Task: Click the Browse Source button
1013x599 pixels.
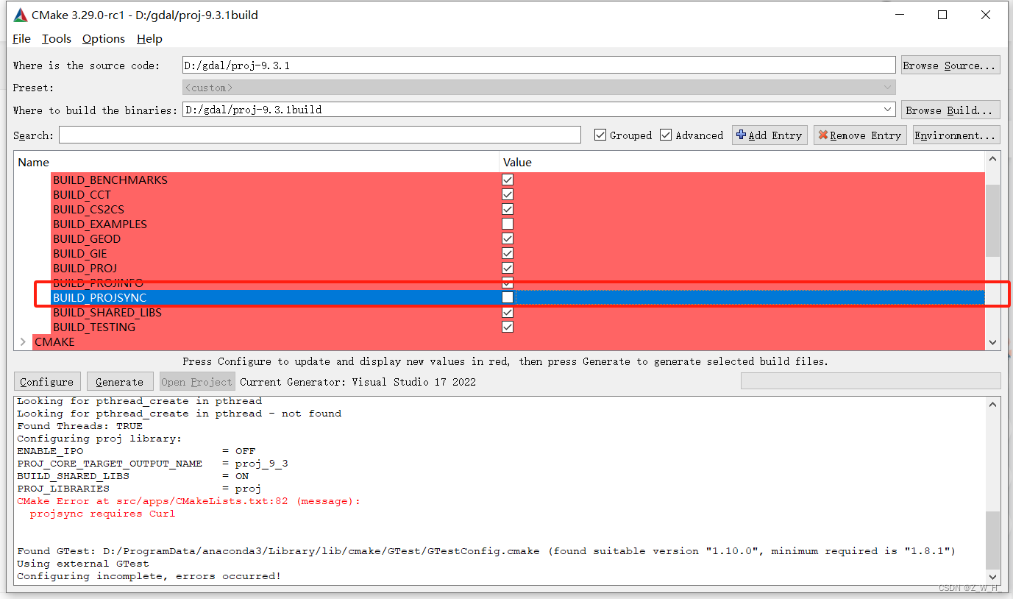Action: (x=950, y=65)
